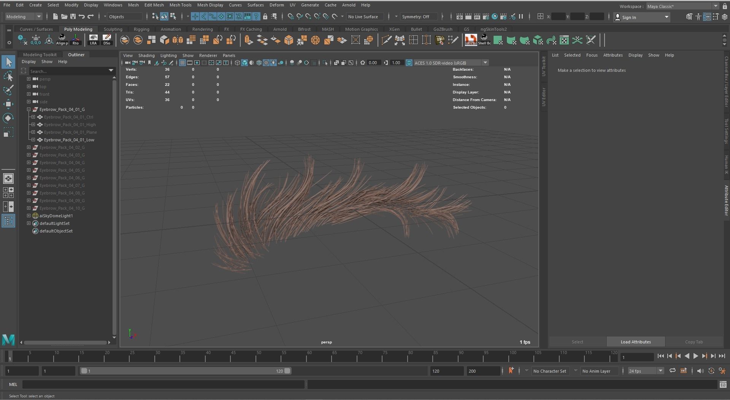
Task: Save the scene with the disk icon
Action: (73, 16)
